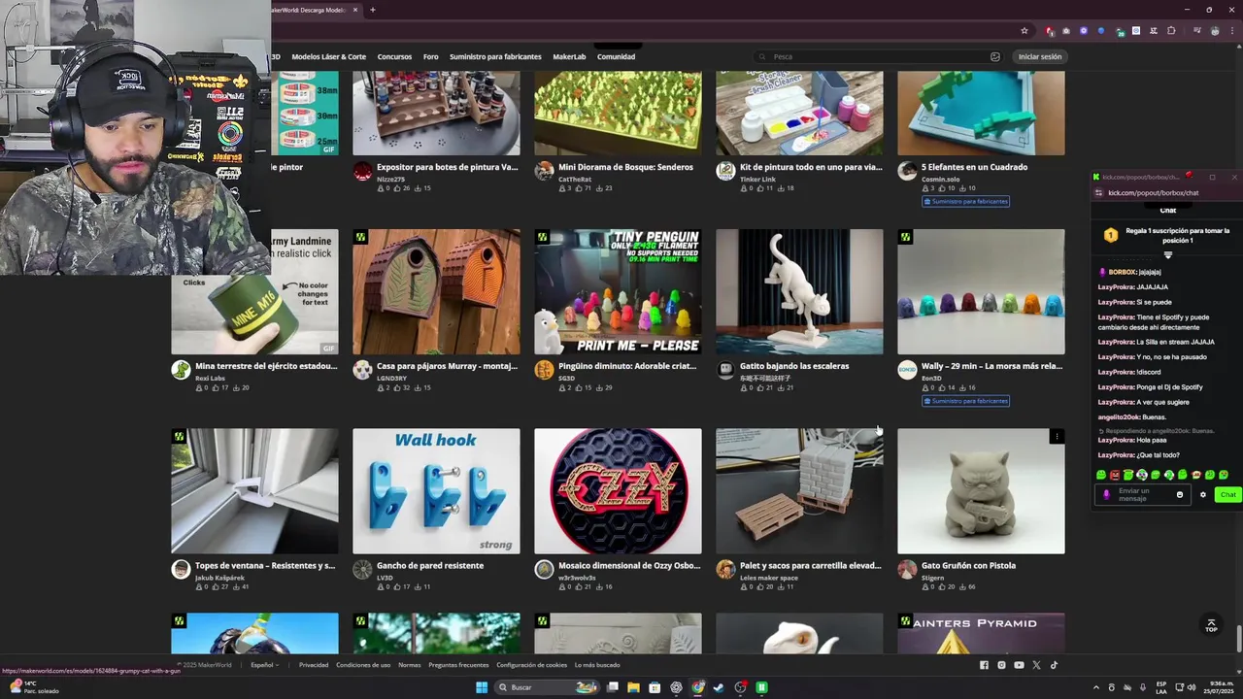
Task: Open the emoji picker in Kick chat input
Action: (x=1180, y=495)
